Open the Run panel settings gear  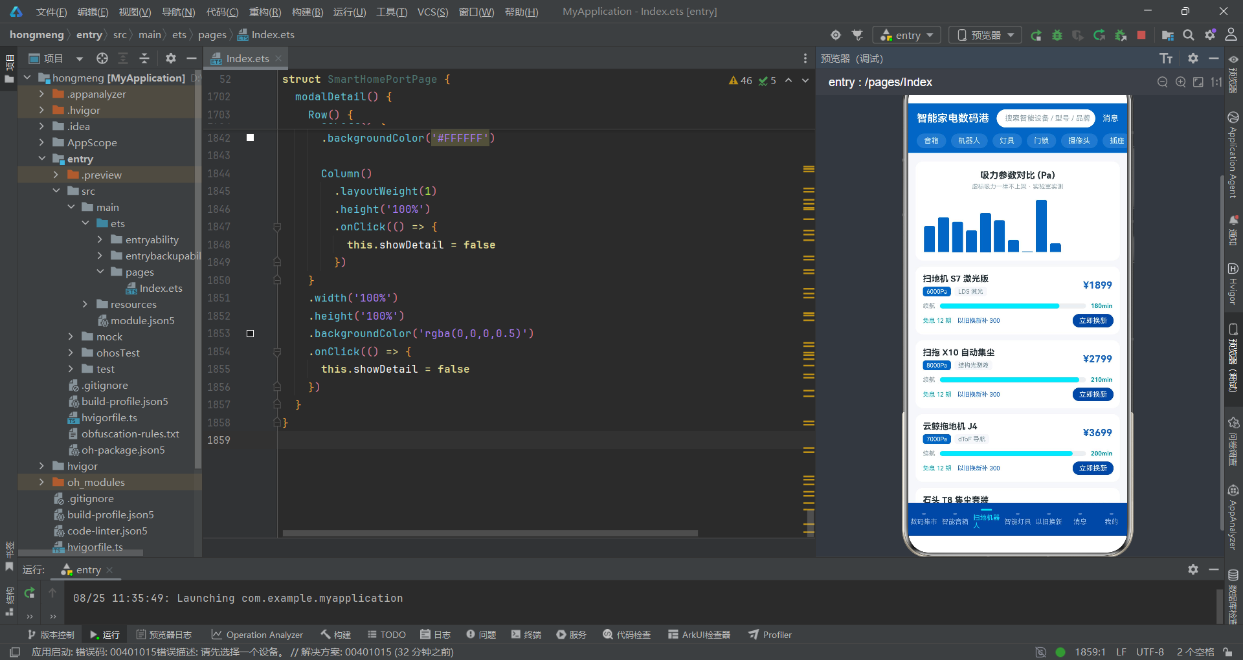click(1193, 569)
